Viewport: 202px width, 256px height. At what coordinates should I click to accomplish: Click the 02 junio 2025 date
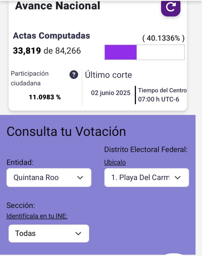pos(111,93)
